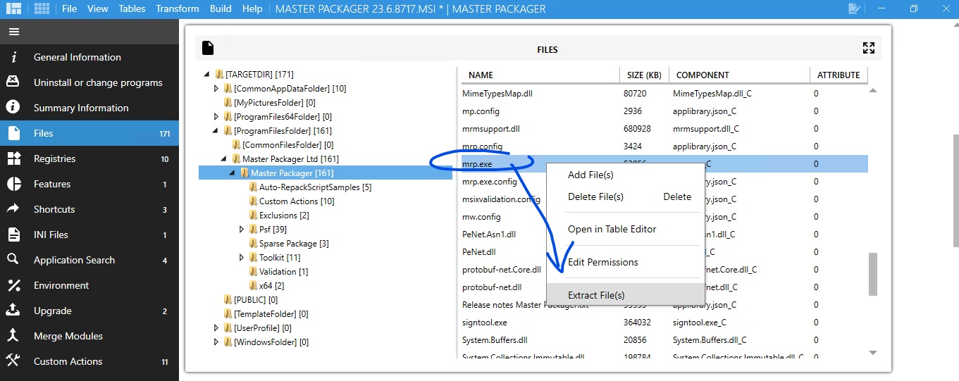
Task: Select the Exclusions [2] folder
Action: coord(284,215)
